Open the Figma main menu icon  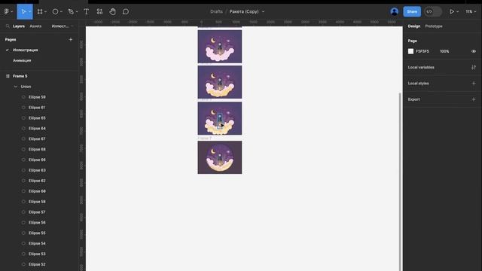(7, 12)
